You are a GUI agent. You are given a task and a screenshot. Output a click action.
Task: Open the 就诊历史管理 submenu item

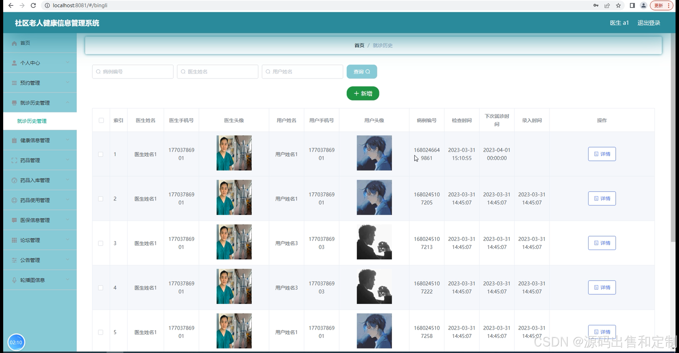(32, 121)
